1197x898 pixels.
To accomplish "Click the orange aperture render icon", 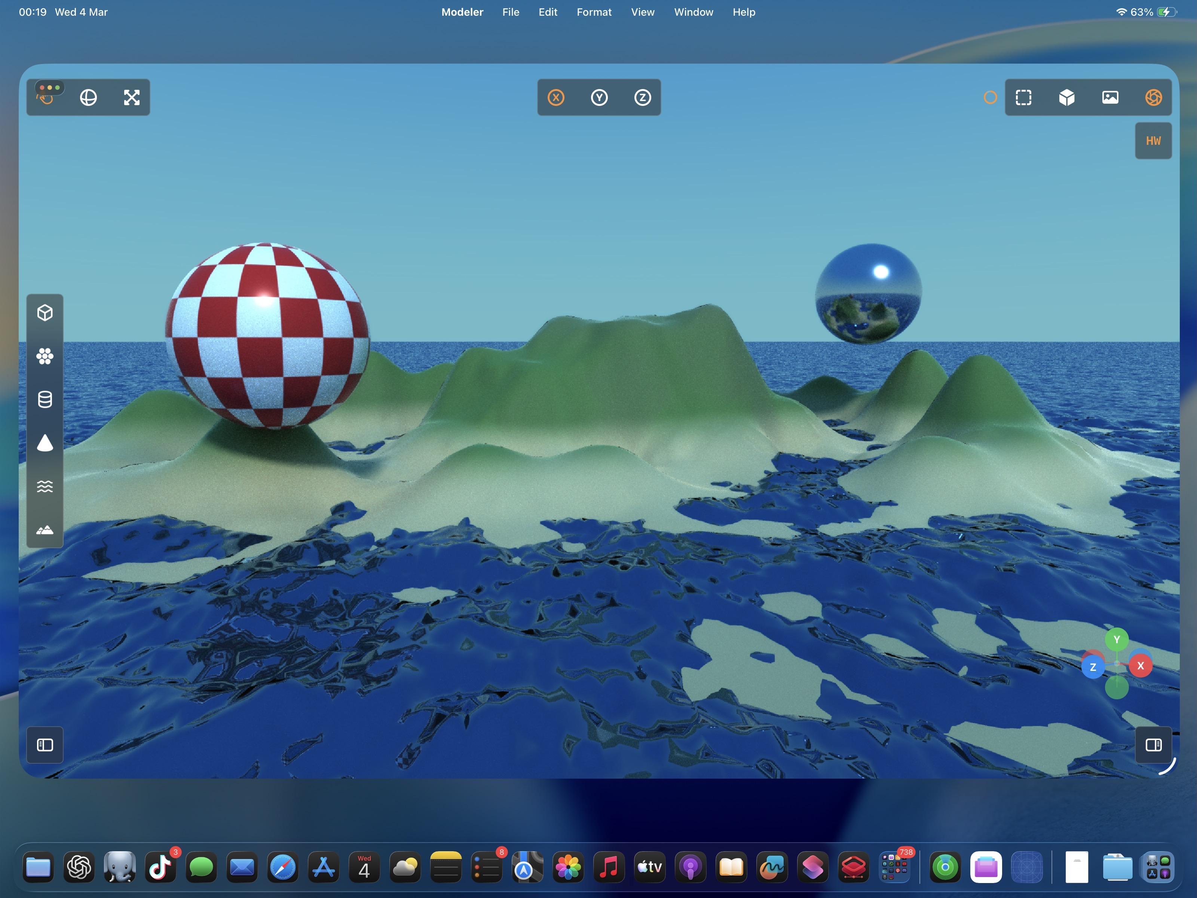I will (1153, 97).
